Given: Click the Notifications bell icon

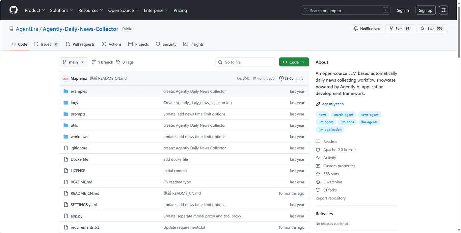Looking at the screenshot, I should pyautogui.click(x=356, y=29).
